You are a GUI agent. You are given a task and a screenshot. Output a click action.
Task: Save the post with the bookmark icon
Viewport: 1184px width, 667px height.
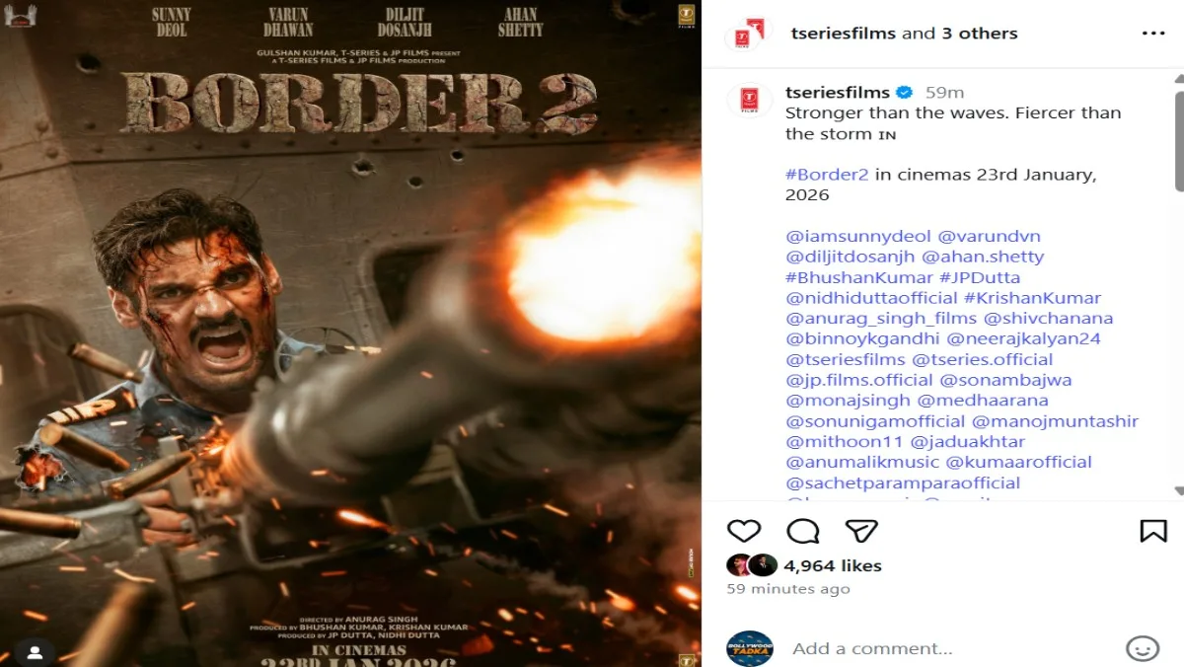(1153, 531)
